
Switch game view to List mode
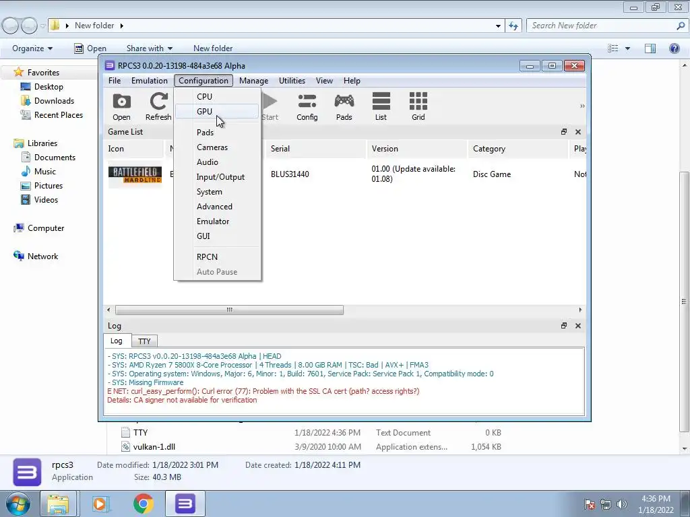[x=381, y=106]
